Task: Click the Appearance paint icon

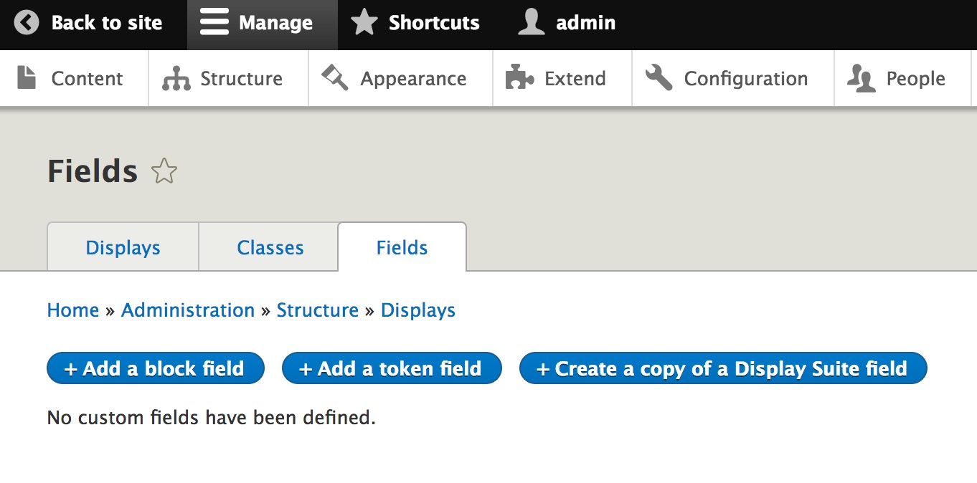Action: tap(334, 77)
